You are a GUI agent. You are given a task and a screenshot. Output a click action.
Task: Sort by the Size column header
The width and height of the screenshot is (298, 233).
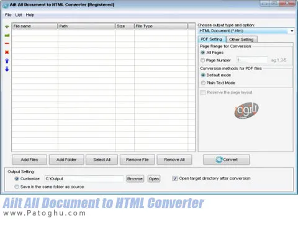coord(125,26)
